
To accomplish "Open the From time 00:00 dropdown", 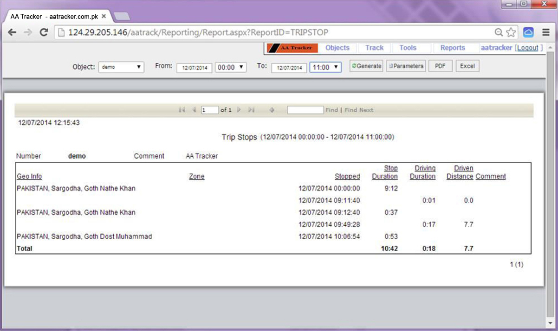I will (231, 67).
